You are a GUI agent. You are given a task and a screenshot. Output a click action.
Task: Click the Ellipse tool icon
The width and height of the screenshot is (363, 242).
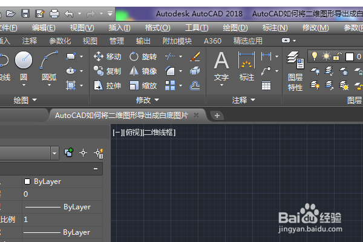tap(71, 71)
